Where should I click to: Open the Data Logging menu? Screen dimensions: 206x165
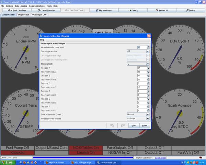pyautogui.click(x=21, y=6)
